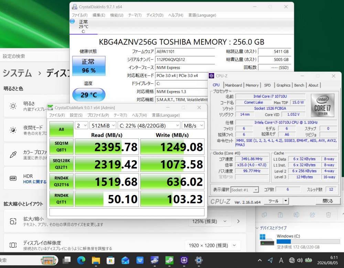This screenshot has height=268, width=344.
Task: Open テーマ(T) menu in CrystalDiskMark
Action: [120, 115]
